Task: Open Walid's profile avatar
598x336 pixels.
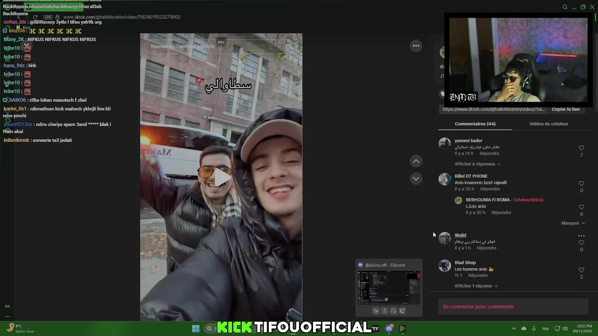Action: (445, 238)
